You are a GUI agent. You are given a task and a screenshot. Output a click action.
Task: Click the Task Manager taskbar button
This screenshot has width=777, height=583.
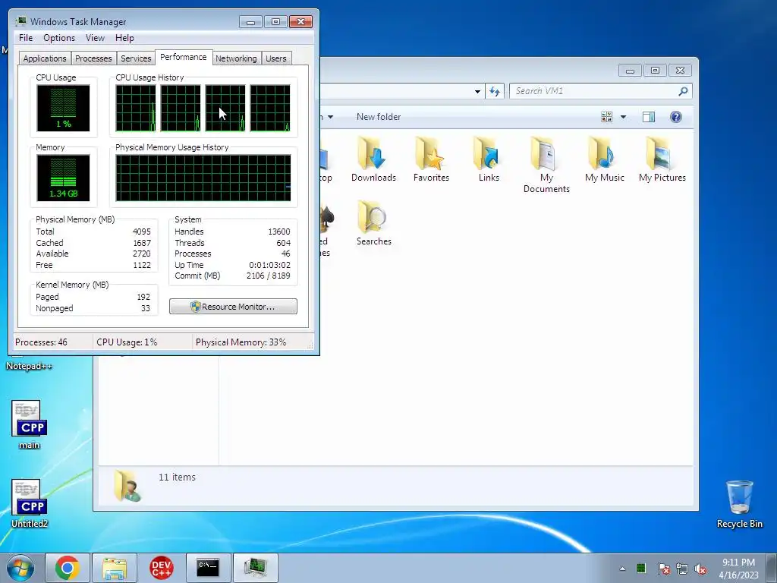[x=255, y=568]
